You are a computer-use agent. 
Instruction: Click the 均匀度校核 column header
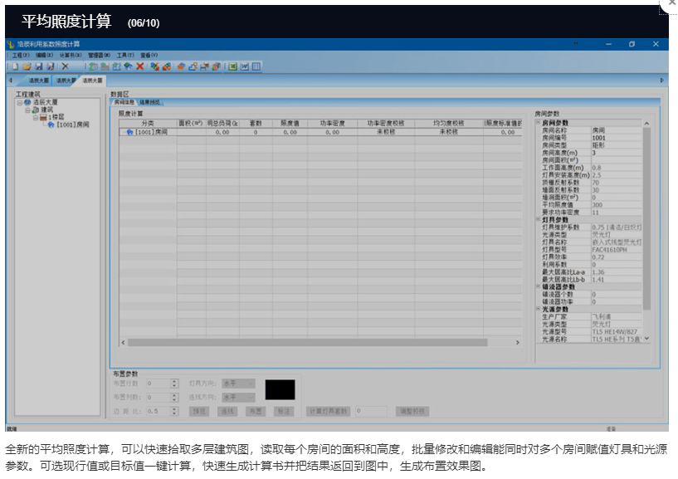pyautogui.click(x=449, y=124)
